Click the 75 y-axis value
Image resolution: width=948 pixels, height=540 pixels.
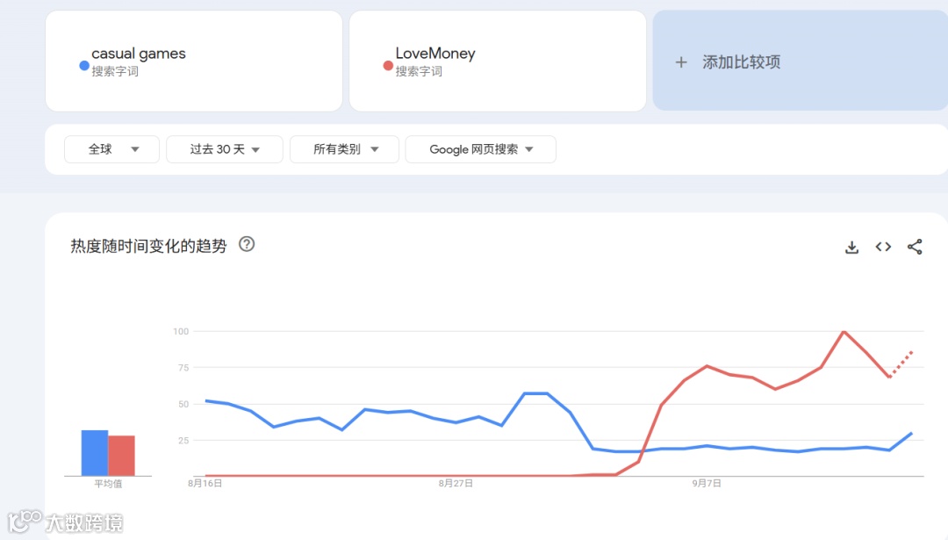(183, 368)
